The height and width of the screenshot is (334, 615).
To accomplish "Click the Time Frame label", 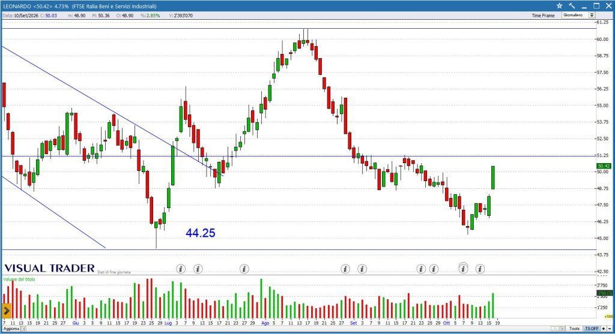I will coord(543,16).
